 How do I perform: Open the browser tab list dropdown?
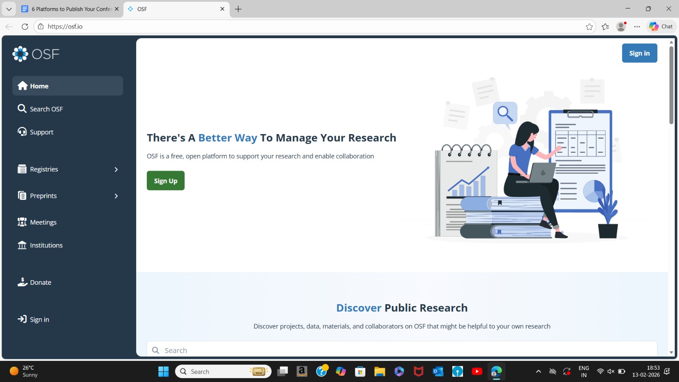coord(9,9)
